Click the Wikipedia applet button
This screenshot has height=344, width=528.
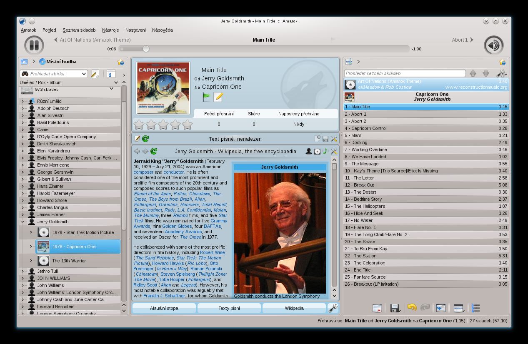(x=294, y=308)
